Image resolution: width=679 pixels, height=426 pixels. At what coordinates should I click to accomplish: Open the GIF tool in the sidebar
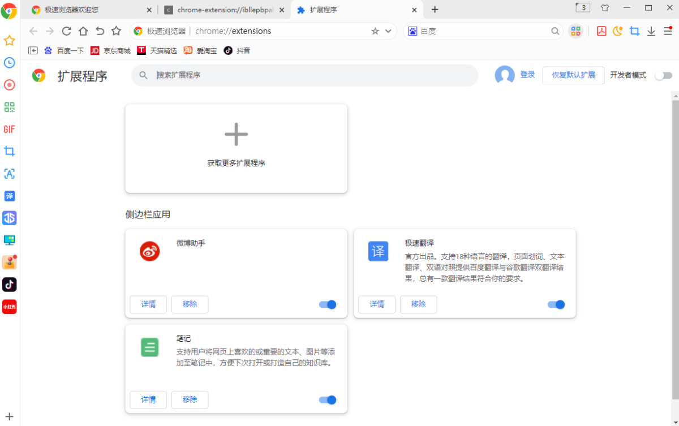[9, 129]
